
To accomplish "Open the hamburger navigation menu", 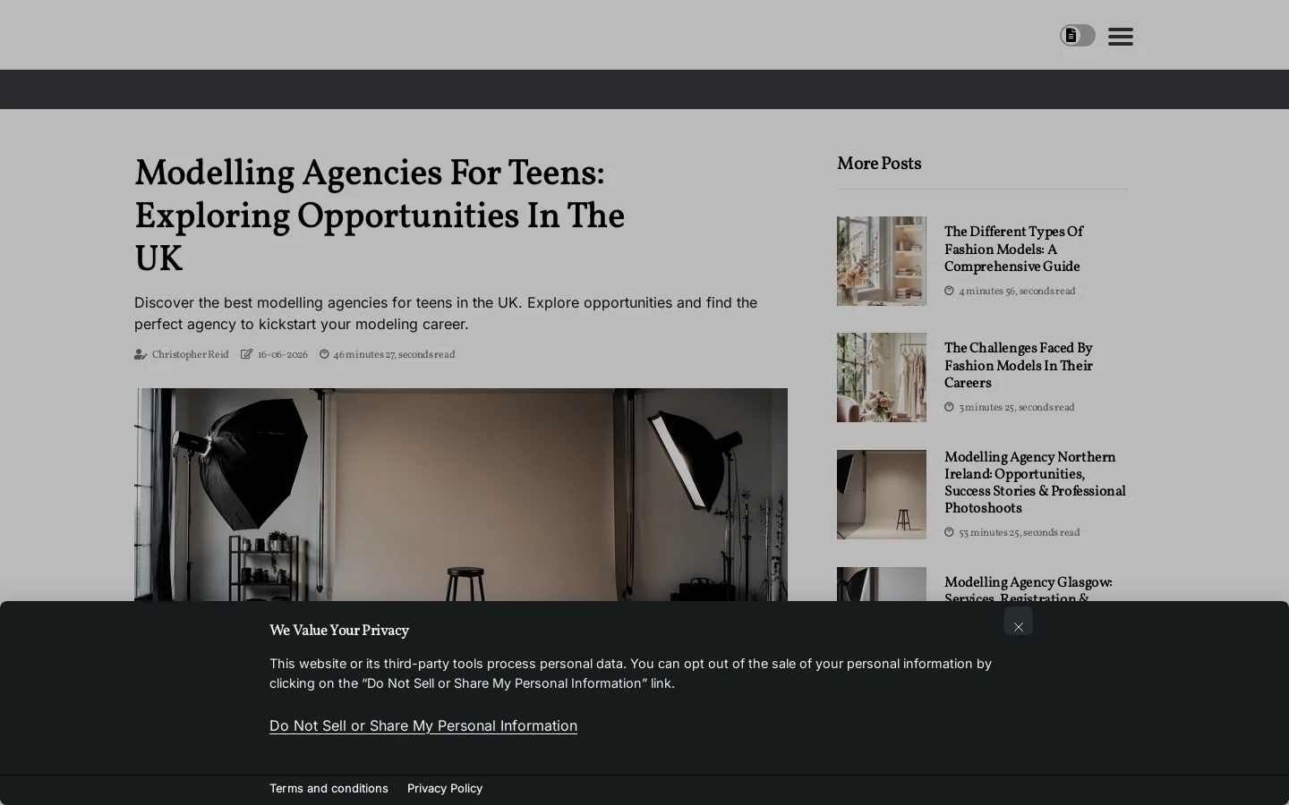I will 1121,37.
